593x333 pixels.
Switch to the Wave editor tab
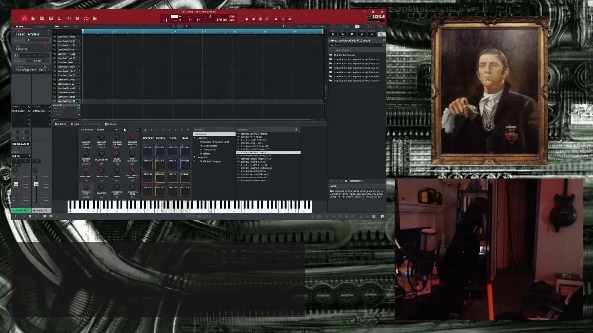point(66,26)
